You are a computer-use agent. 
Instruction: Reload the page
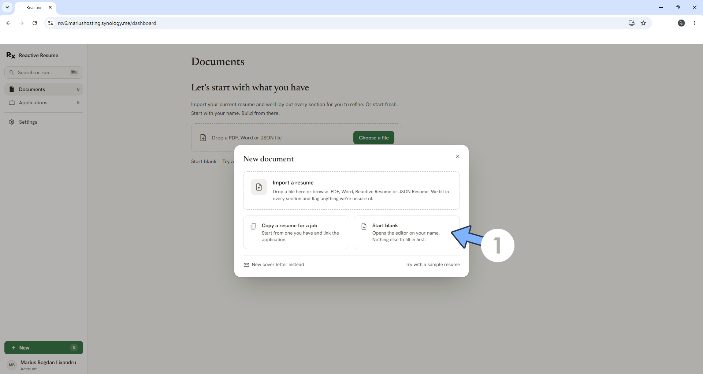[x=35, y=23]
